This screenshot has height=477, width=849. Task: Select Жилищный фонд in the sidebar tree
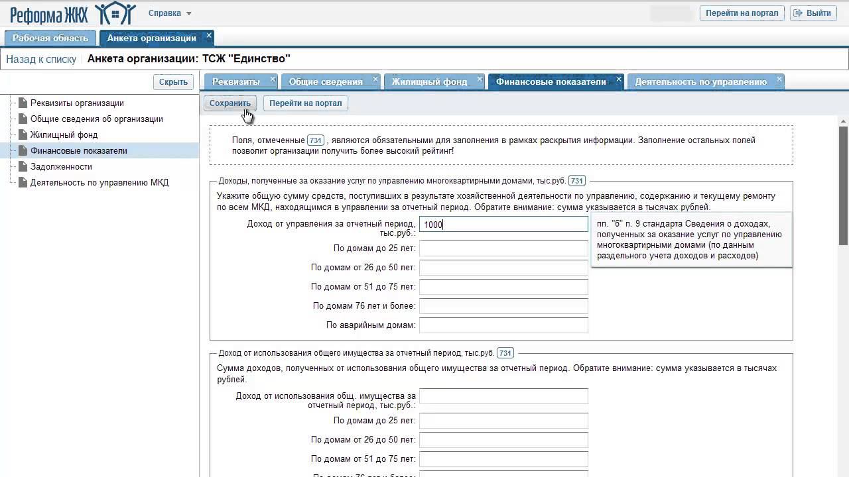pos(64,135)
